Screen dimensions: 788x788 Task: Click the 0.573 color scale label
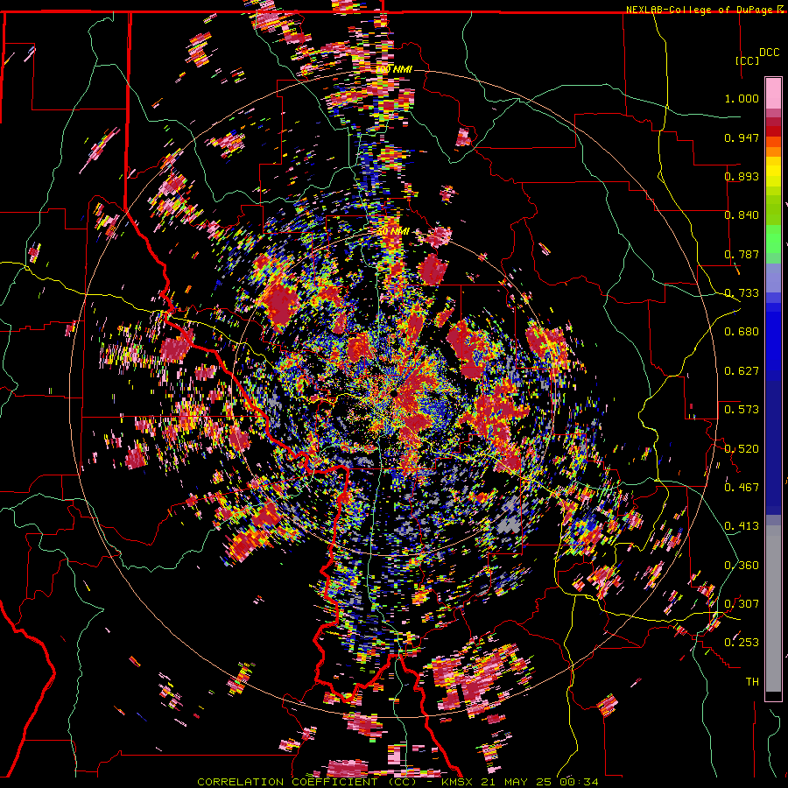click(x=742, y=410)
